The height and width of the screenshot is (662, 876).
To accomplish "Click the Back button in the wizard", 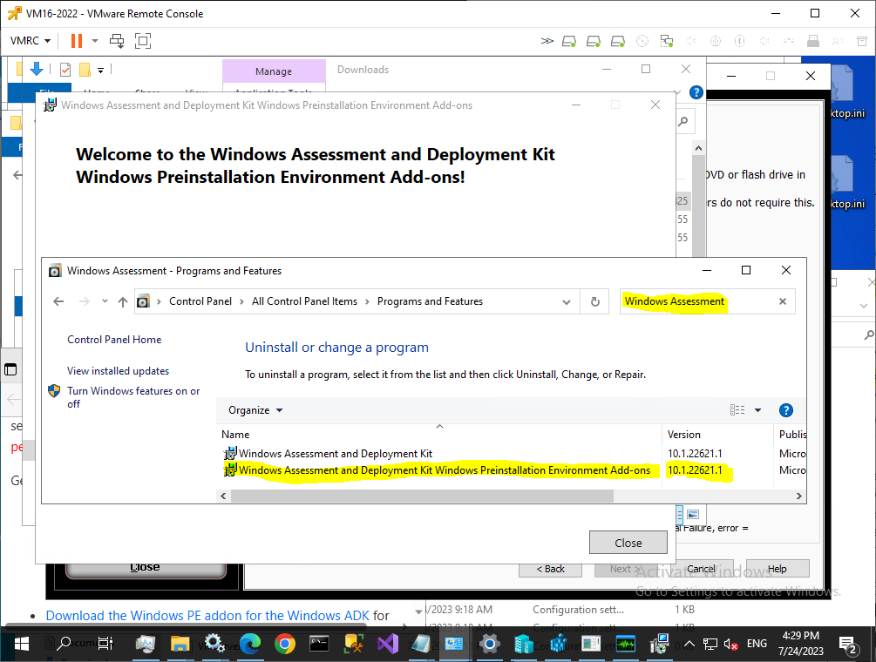I will (x=550, y=569).
